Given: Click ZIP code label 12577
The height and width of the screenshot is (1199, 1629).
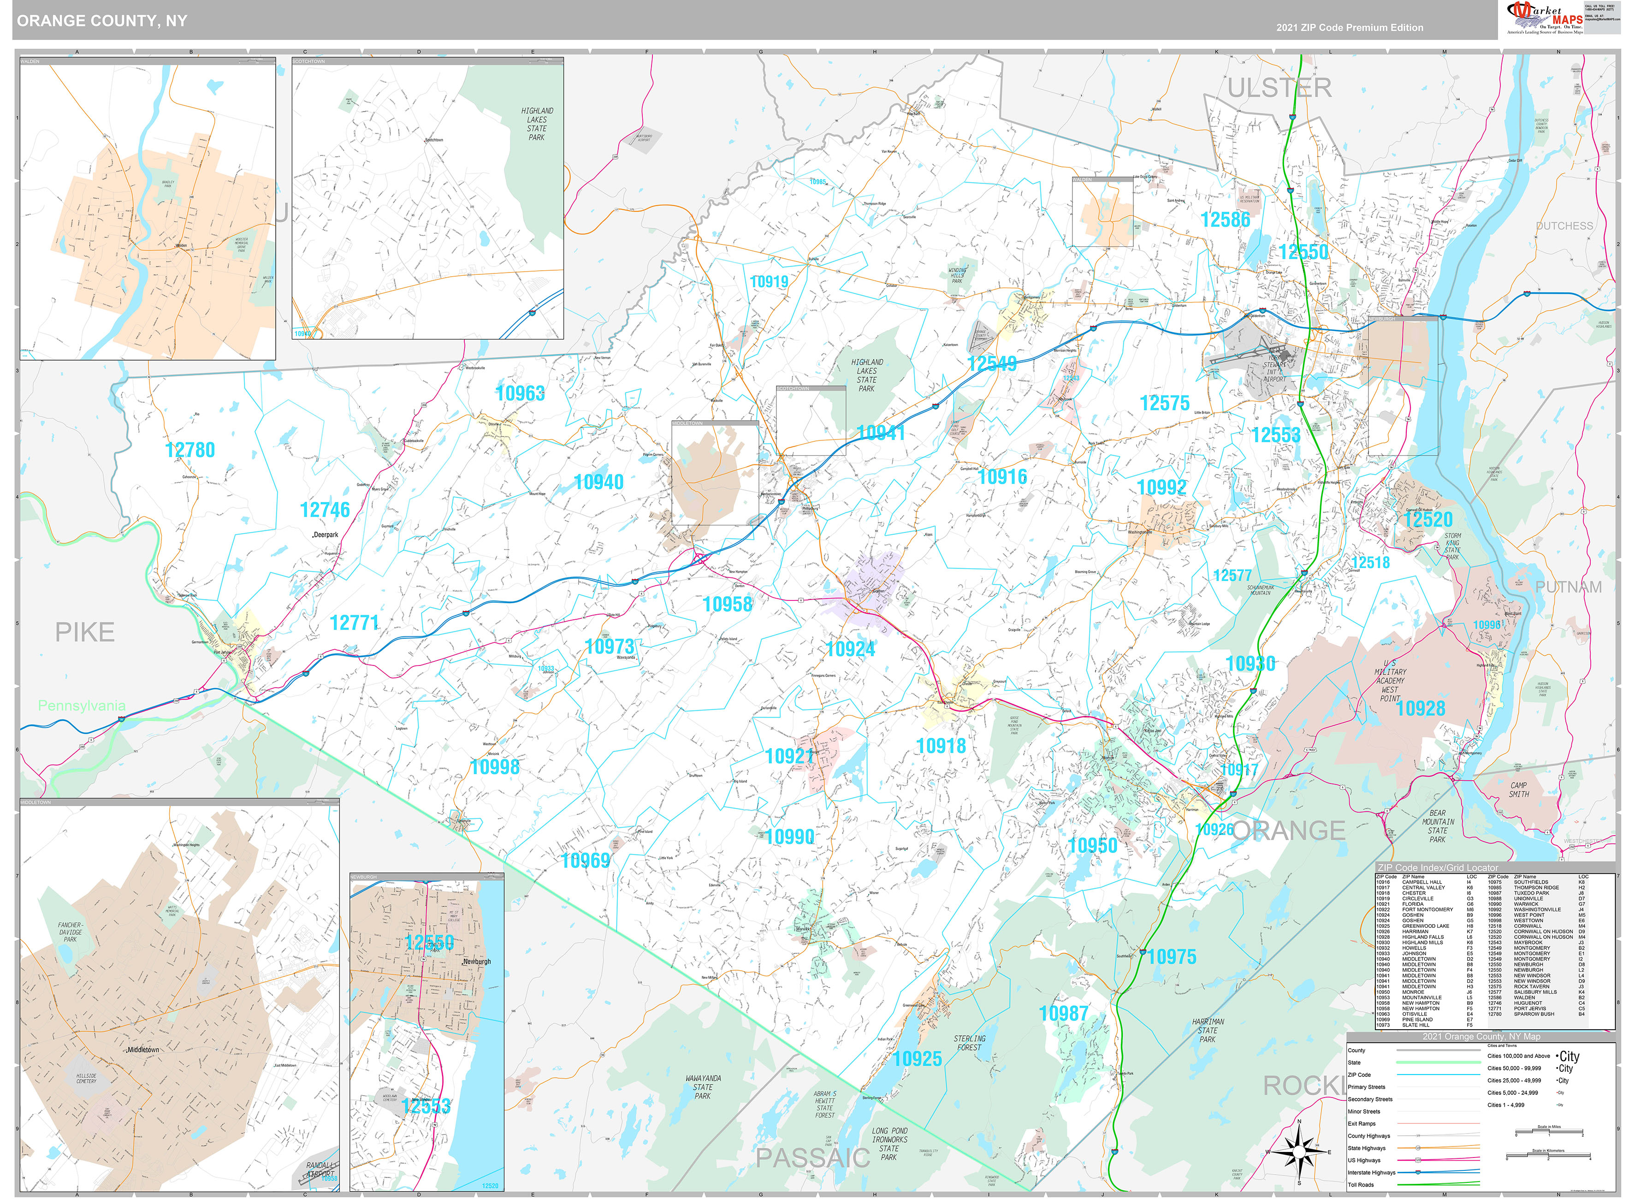Looking at the screenshot, I should [1233, 576].
